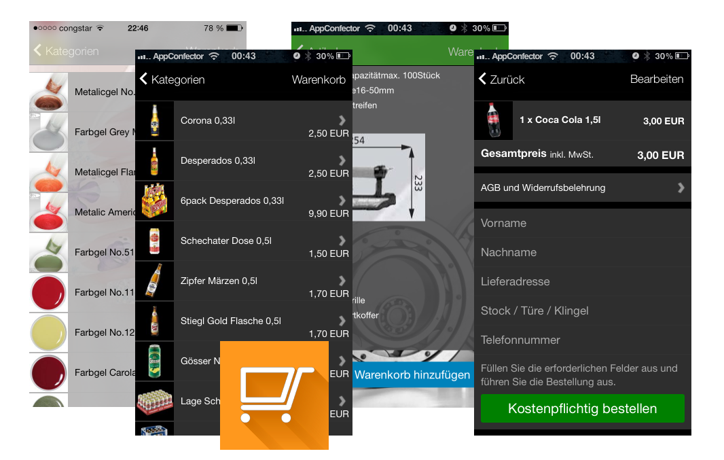Tap the Zipfer Märzen bottle thumbnail
The width and height of the screenshot is (724, 460).
coord(155,281)
